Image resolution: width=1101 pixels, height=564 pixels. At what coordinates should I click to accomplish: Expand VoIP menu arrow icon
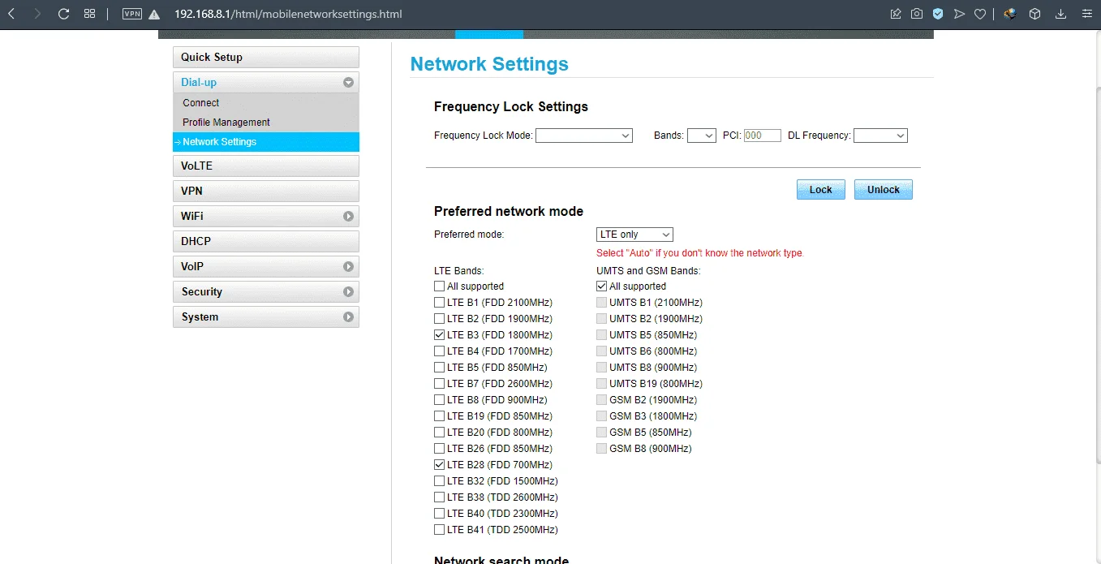point(348,267)
